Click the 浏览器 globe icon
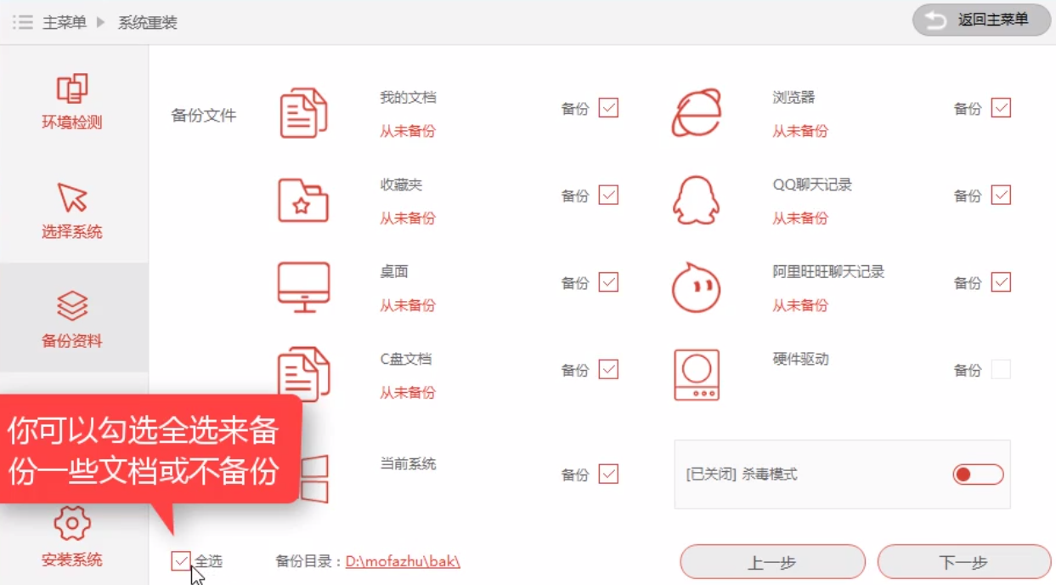The height and width of the screenshot is (585, 1056). 697,113
